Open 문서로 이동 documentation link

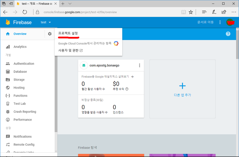(x=205, y=22)
